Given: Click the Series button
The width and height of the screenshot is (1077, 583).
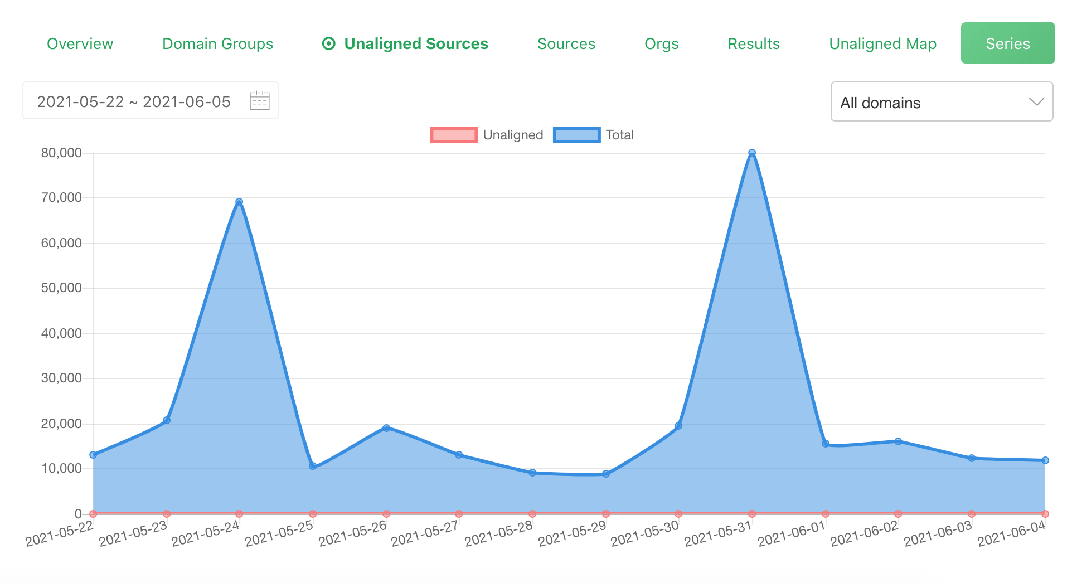Looking at the screenshot, I should click(1007, 43).
